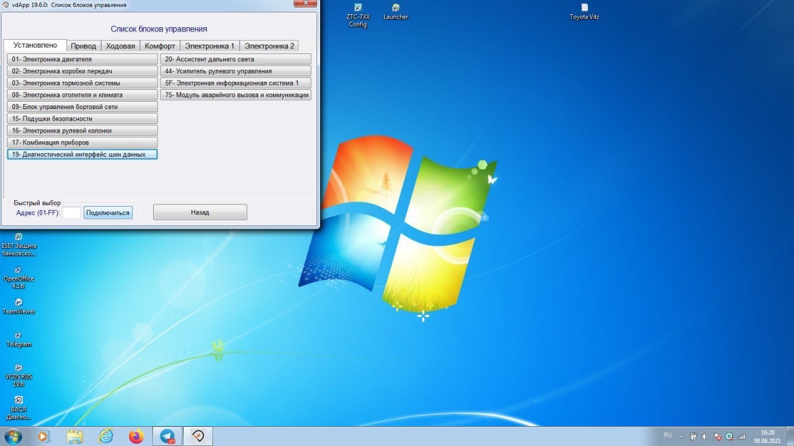Open the taskbar clock and date
This screenshot has height=446, width=794.
coord(767,436)
